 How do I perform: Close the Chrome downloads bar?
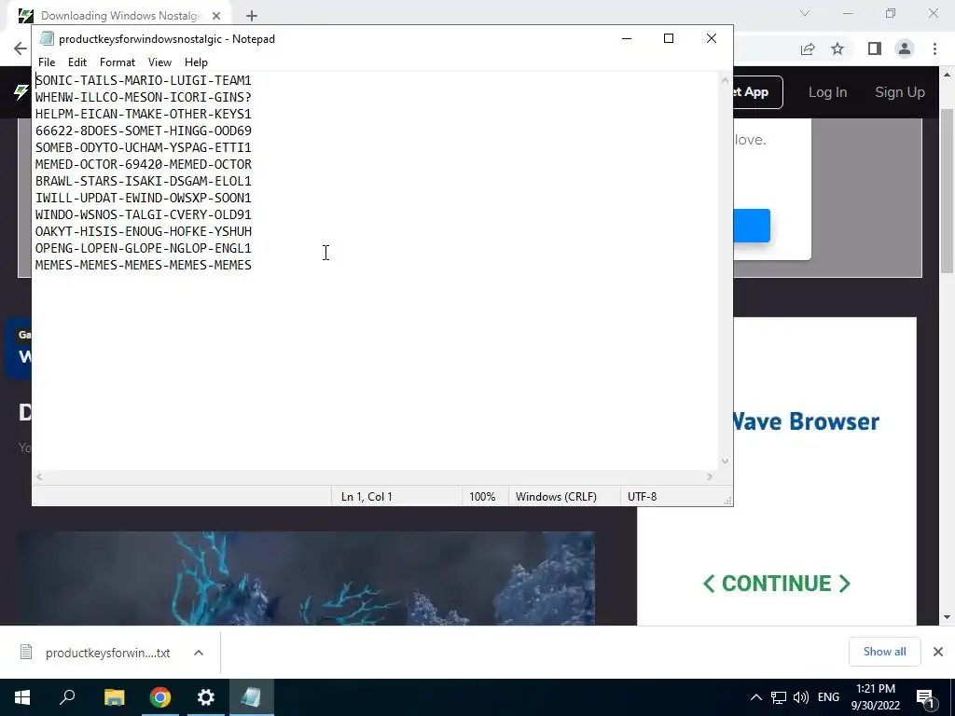[938, 652]
